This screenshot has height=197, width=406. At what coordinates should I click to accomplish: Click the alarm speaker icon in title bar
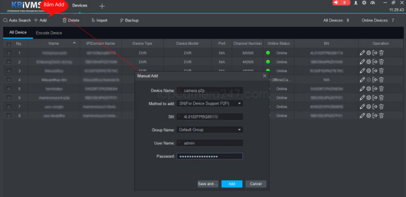click(x=337, y=3)
